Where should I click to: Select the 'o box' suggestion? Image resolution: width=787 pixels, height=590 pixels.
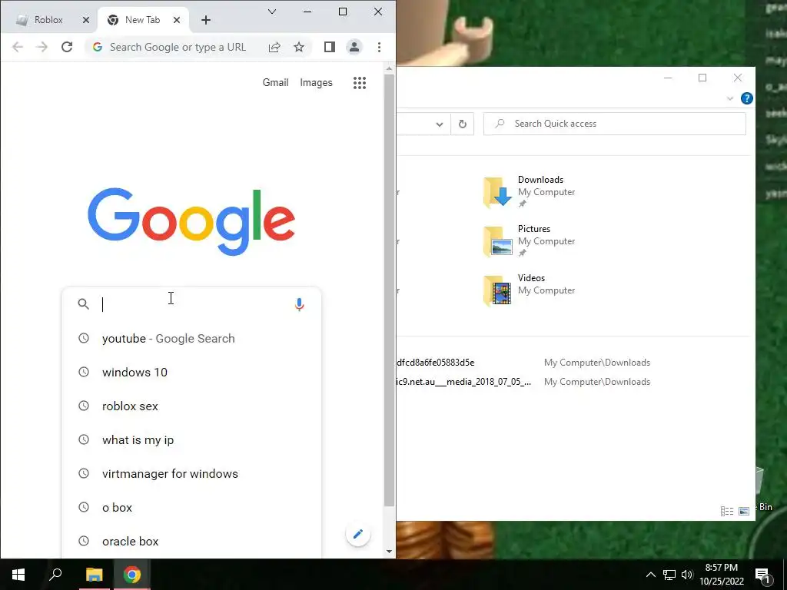click(191, 508)
